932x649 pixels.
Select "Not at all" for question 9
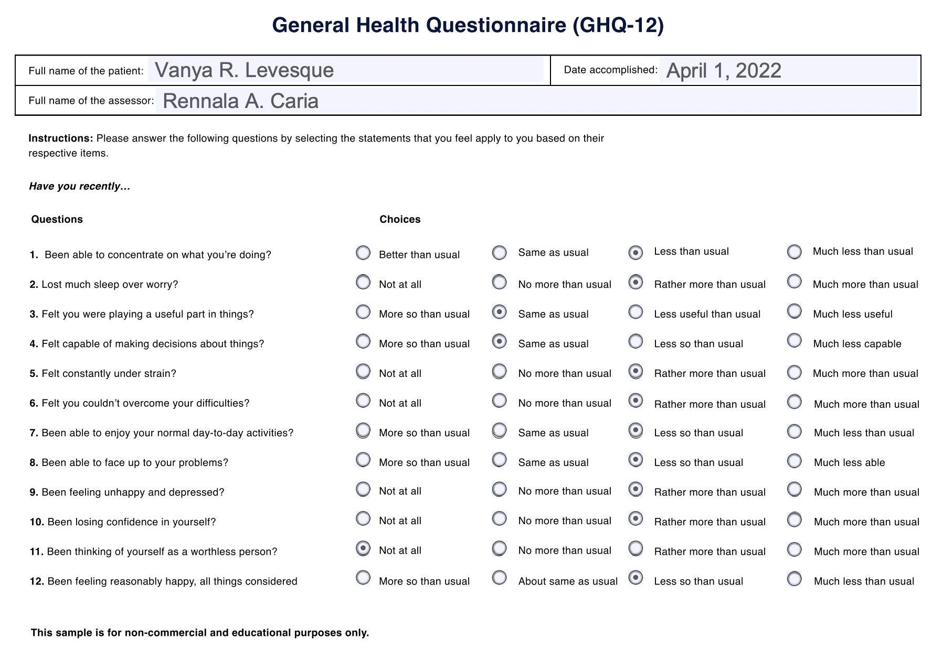coord(363,490)
